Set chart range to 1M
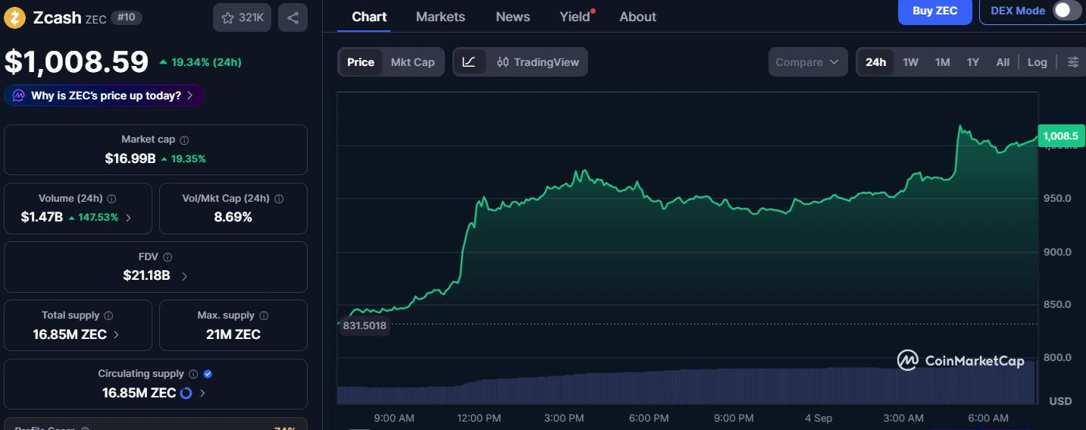The image size is (1086, 430). pos(943,62)
